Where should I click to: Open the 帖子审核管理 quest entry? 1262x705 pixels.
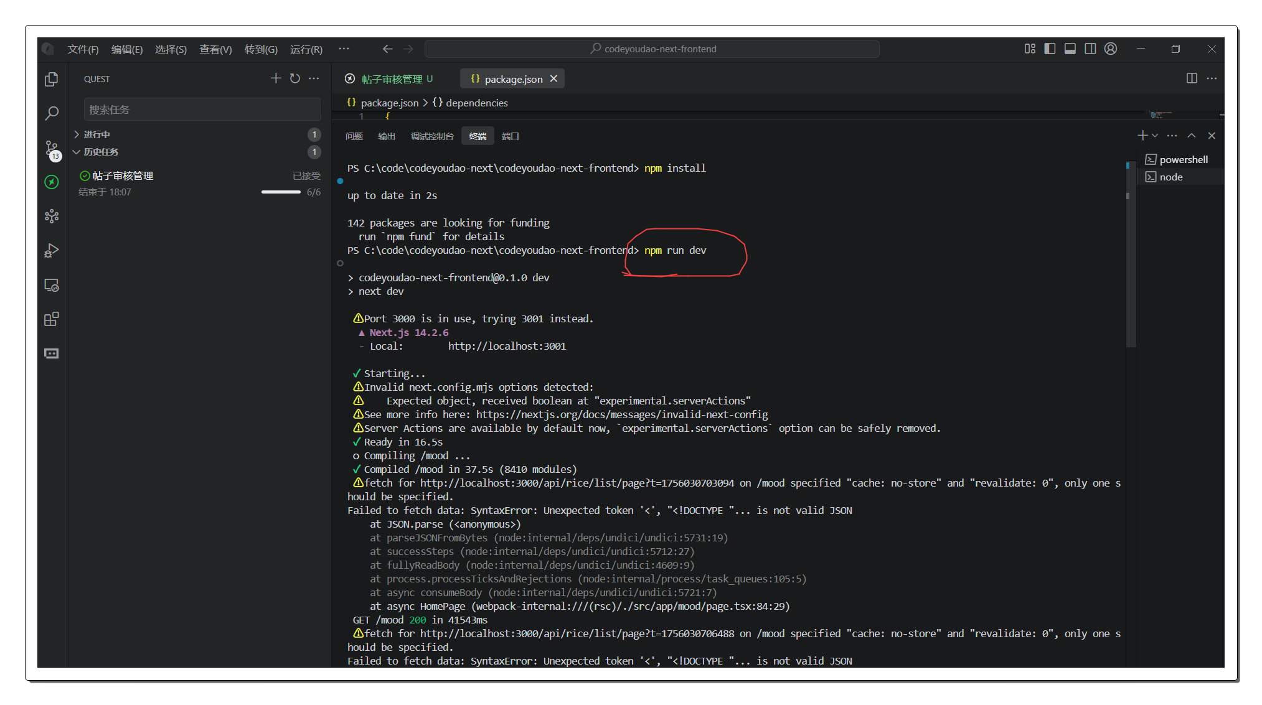point(199,184)
